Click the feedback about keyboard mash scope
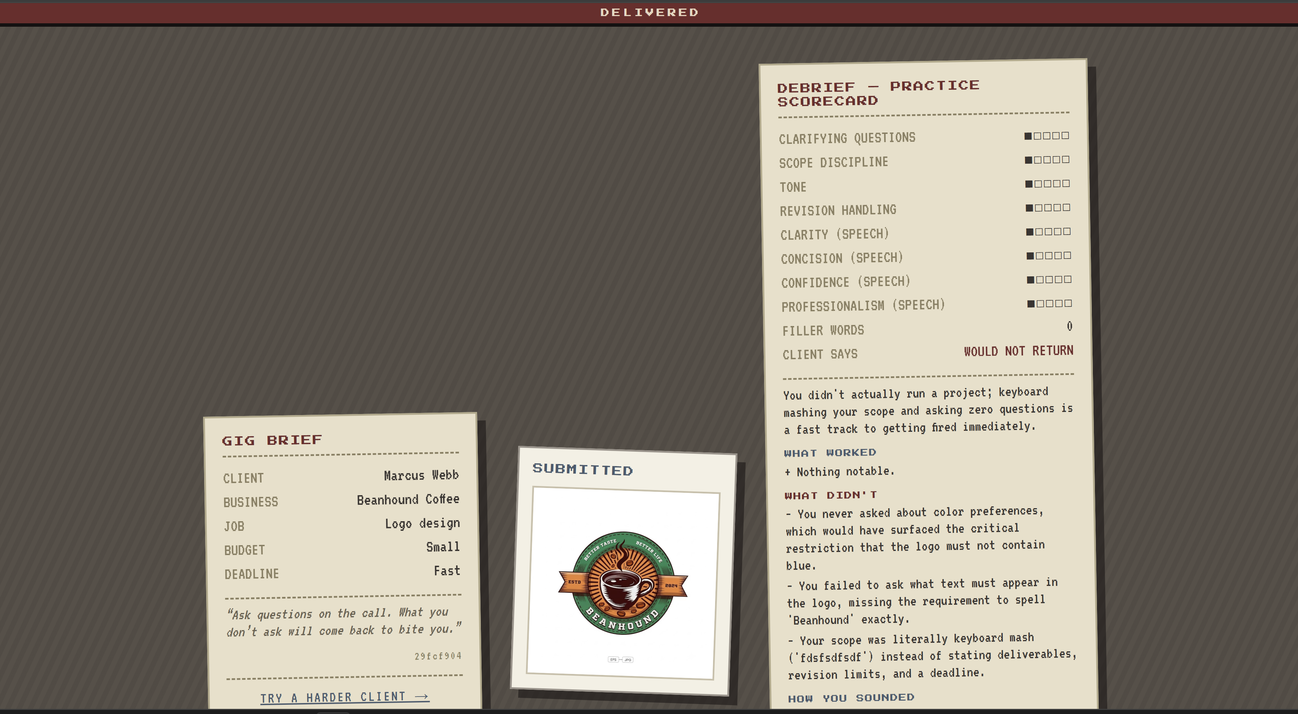 [x=932, y=656]
